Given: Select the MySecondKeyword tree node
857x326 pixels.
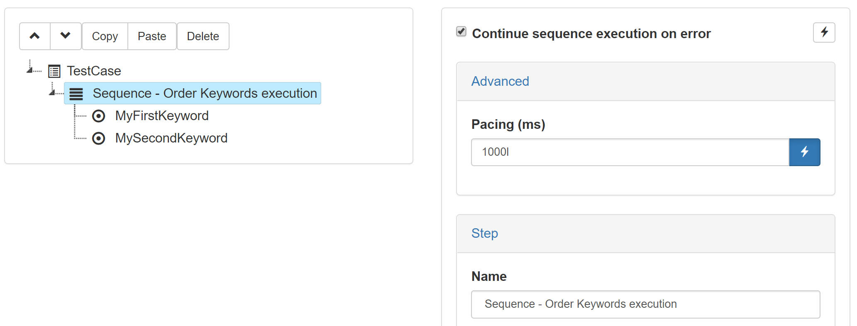Looking at the screenshot, I should (x=171, y=138).
